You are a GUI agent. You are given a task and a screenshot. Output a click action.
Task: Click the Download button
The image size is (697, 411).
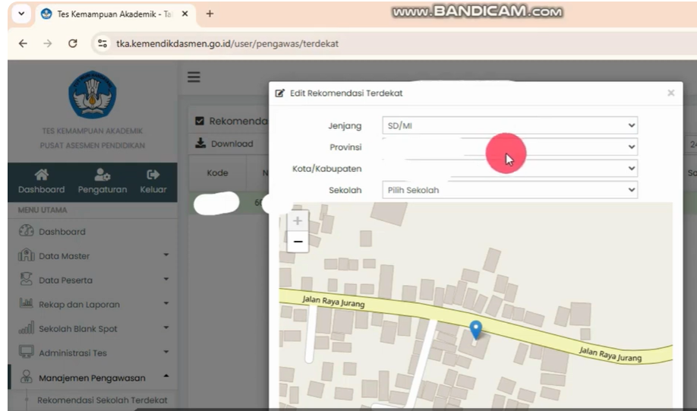click(x=225, y=144)
